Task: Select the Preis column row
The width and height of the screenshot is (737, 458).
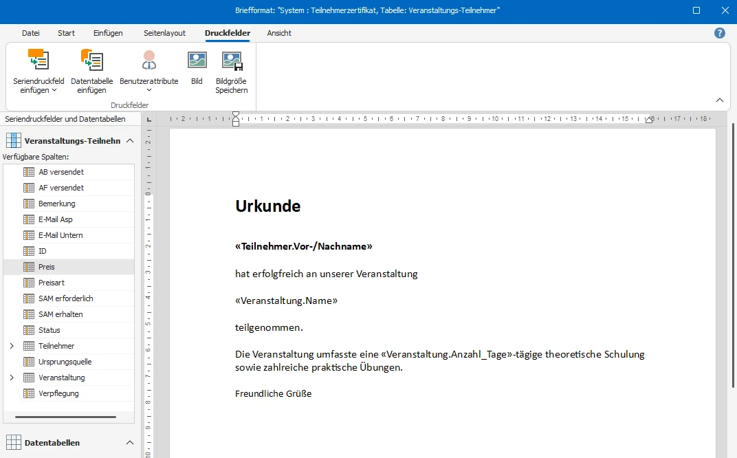Action: pos(69,267)
